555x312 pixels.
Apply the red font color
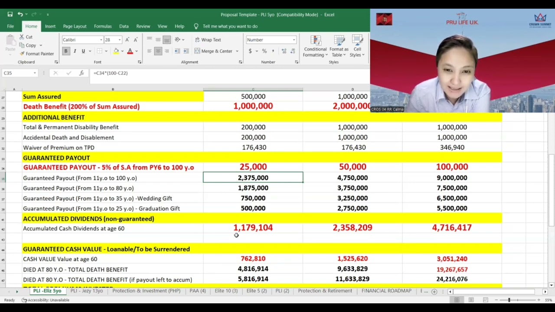[x=130, y=51]
